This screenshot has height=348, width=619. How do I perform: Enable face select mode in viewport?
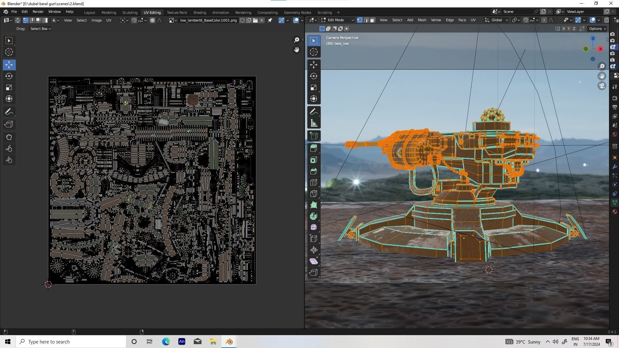coord(372,20)
